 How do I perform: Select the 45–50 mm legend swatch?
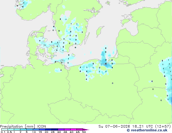click(80, 129)
